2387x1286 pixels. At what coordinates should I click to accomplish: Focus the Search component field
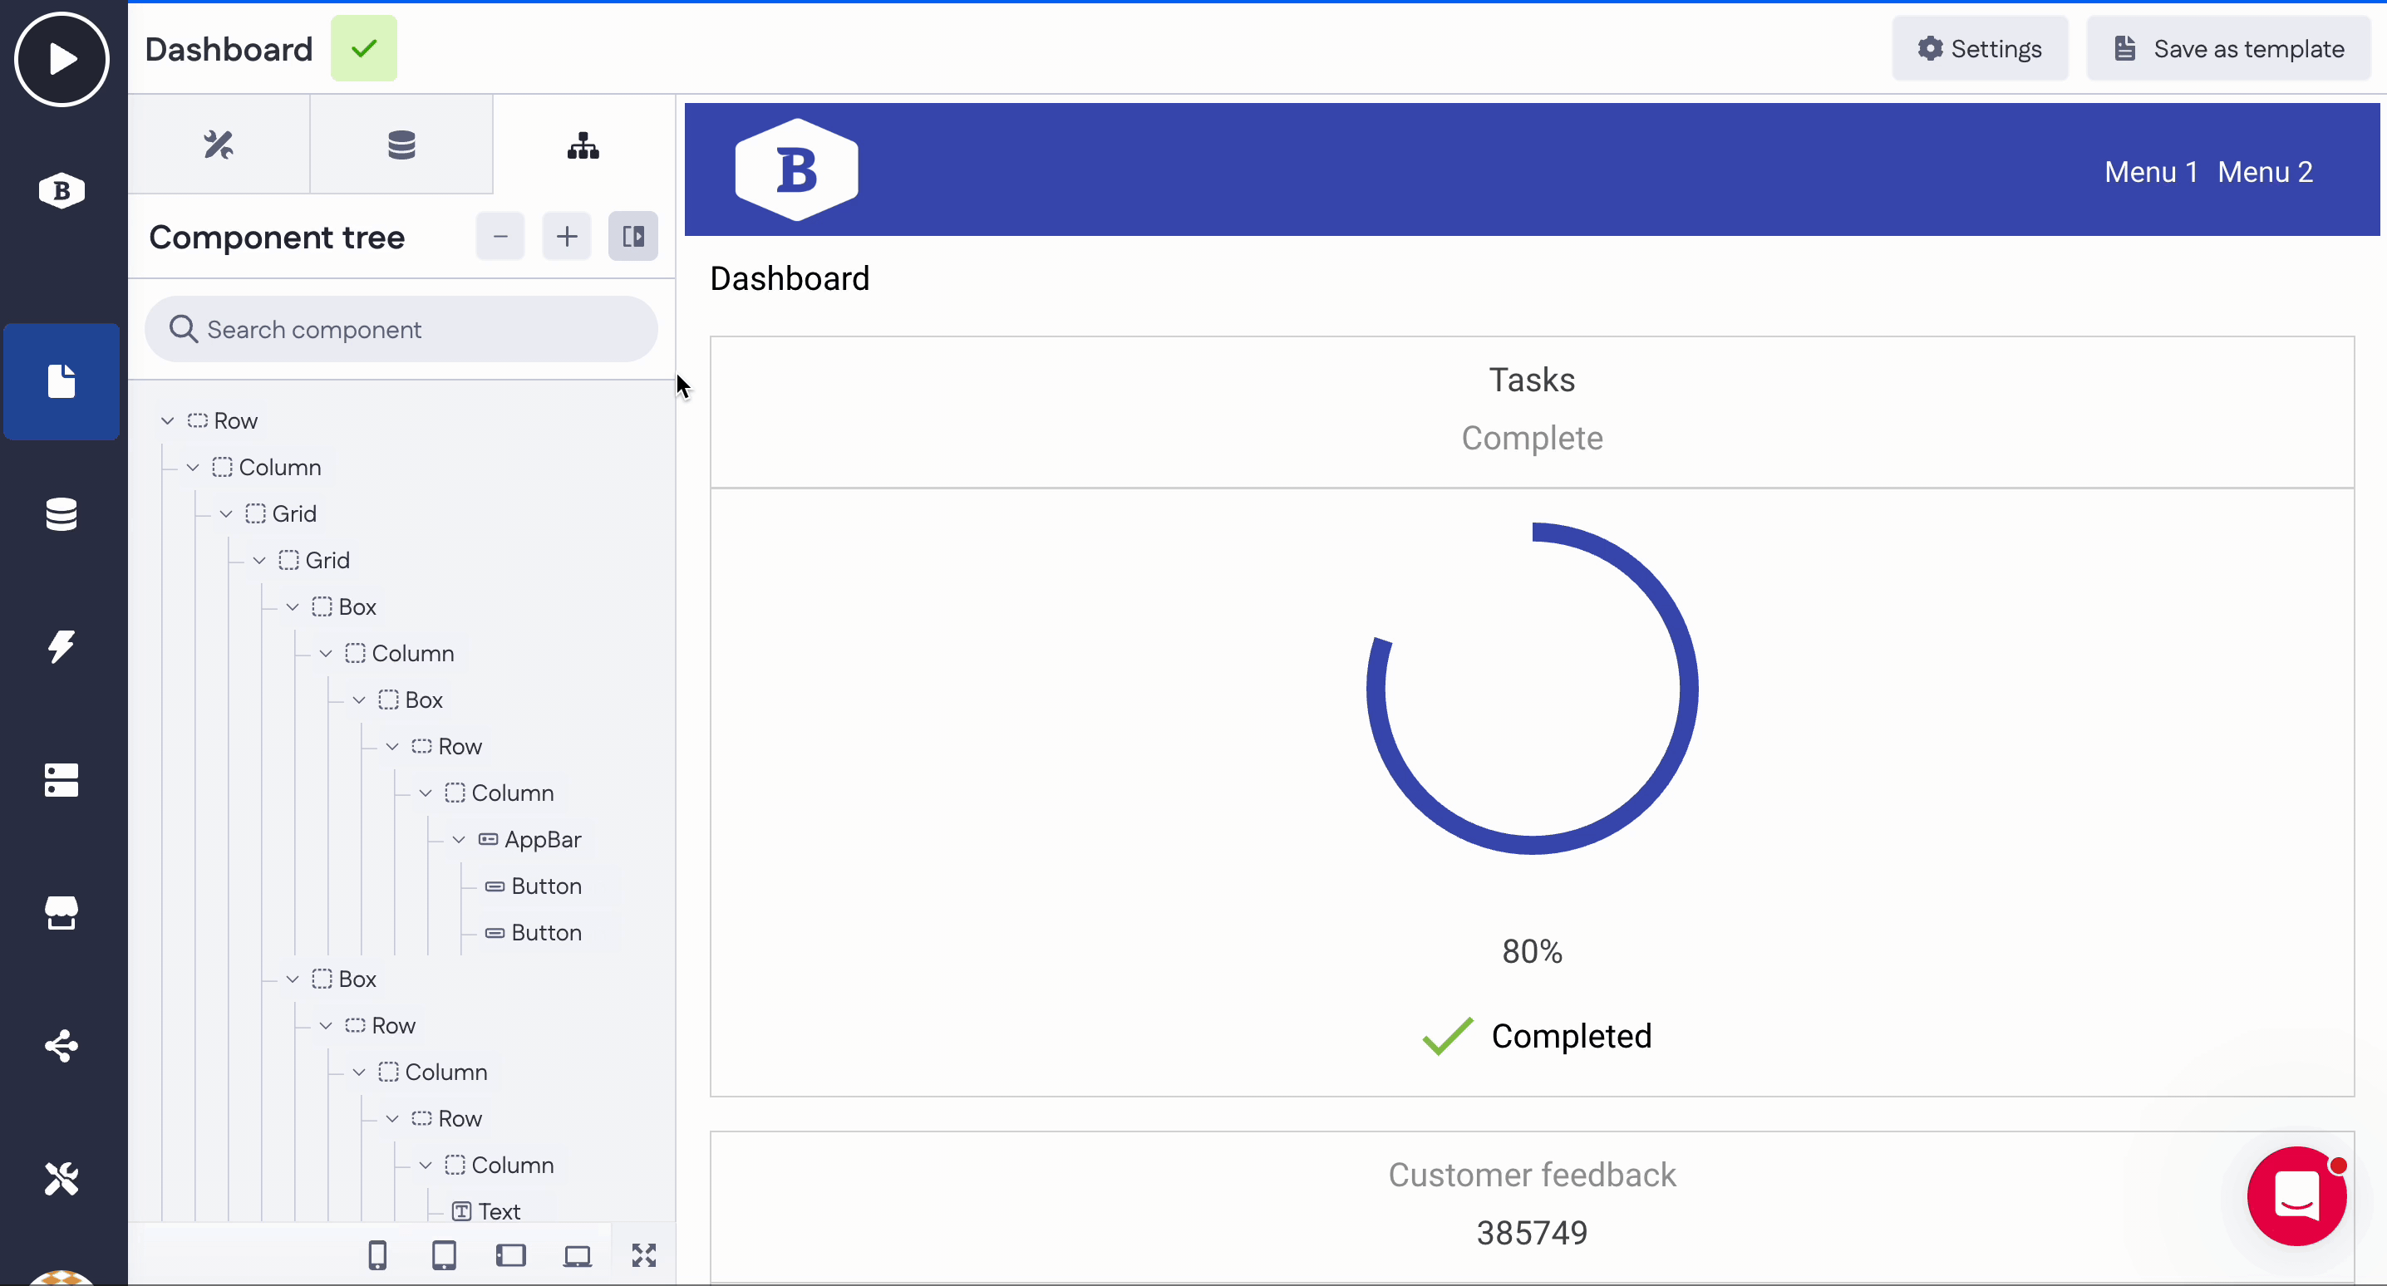click(x=401, y=329)
